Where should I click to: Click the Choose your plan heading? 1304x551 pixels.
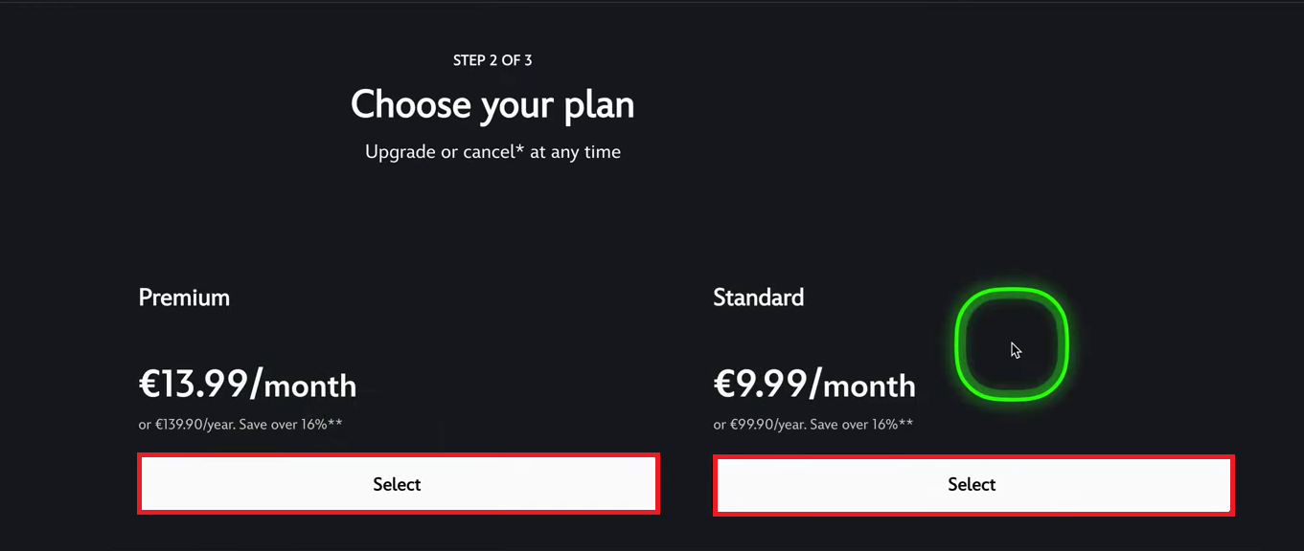coord(492,104)
